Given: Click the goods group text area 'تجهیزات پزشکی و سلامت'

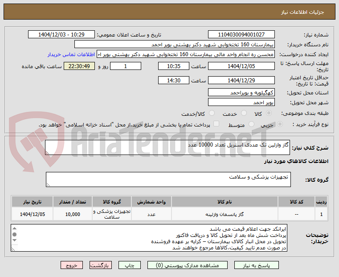Looking at the screenshot, I should [x=168, y=179].
